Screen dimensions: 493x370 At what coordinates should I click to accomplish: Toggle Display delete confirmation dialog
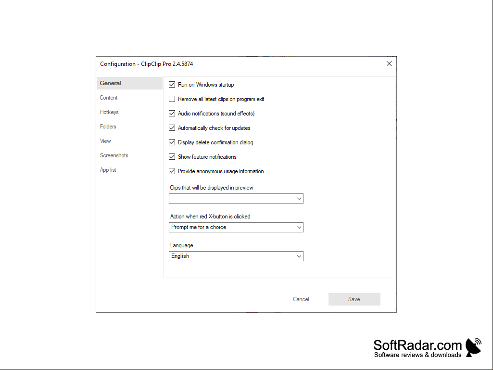(172, 142)
